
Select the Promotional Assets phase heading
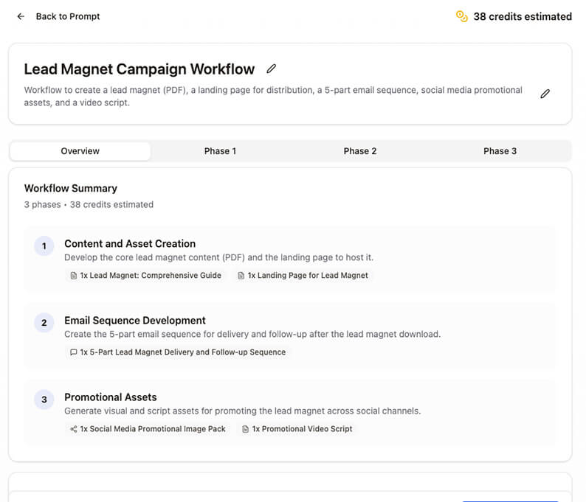111,397
